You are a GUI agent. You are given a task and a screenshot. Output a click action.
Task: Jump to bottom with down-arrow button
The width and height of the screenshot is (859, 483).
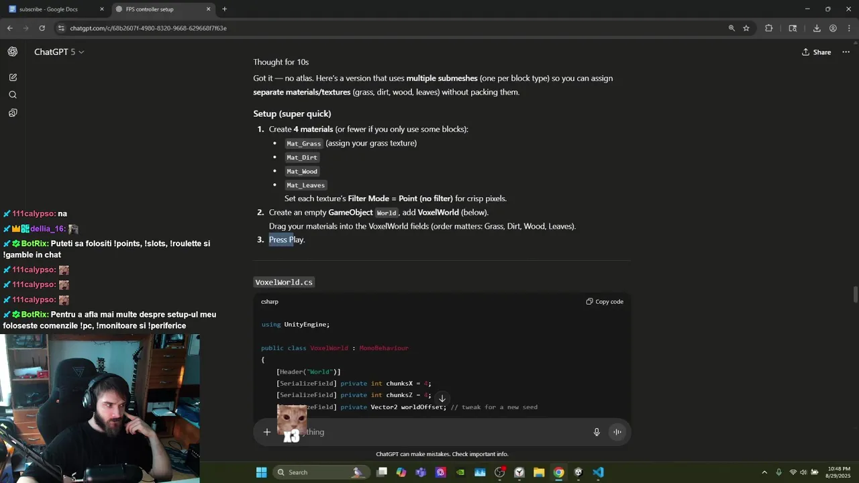click(x=442, y=398)
